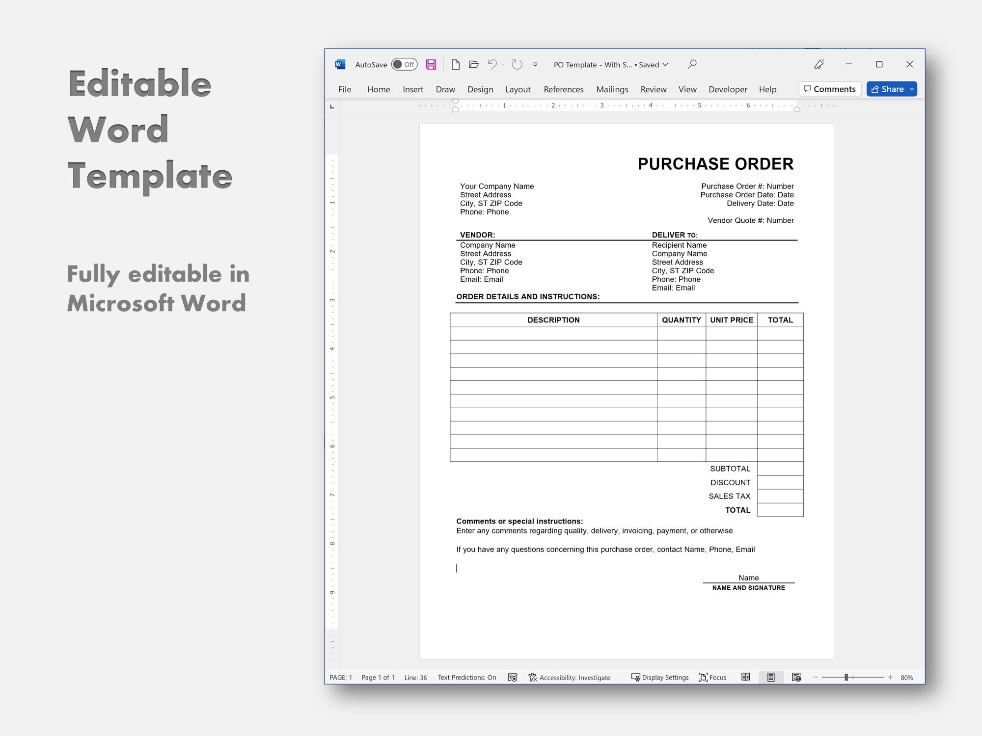Open the Search magnifier icon
This screenshot has width=982, height=736.
(692, 64)
